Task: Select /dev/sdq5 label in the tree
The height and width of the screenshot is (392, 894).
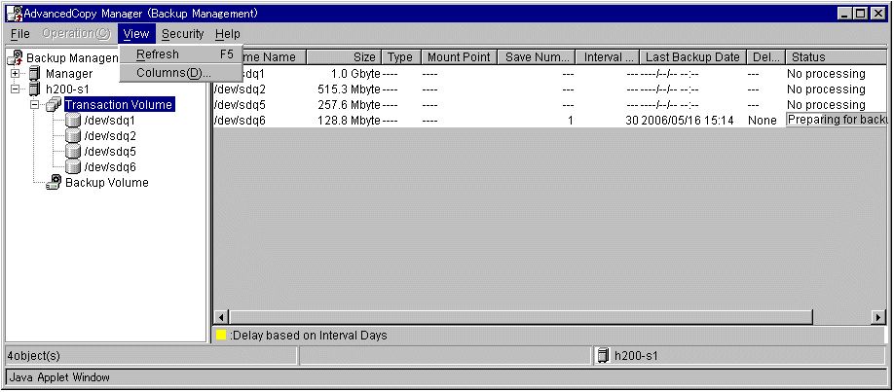Action: coord(109,151)
